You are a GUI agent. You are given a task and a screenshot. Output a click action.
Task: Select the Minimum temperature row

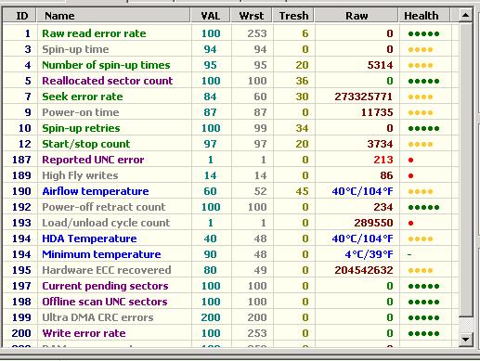[230, 254]
